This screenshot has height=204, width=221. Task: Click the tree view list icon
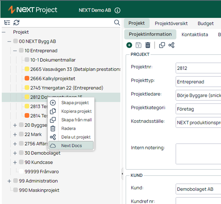[7, 23]
